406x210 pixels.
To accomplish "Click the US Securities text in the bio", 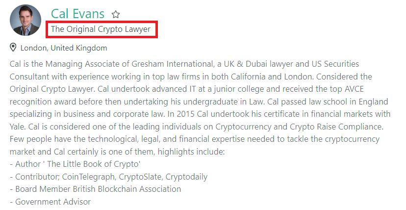I will coord(335,64).
